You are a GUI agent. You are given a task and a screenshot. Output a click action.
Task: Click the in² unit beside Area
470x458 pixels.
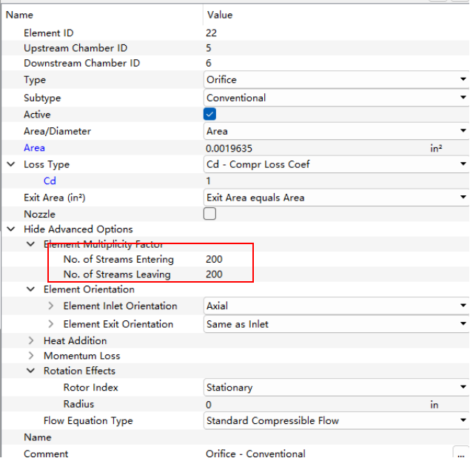tap(436, 148)
